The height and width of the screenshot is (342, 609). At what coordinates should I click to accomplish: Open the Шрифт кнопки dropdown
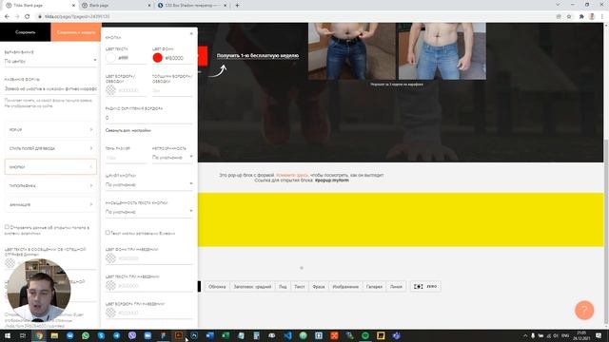(x=149, y=184)
